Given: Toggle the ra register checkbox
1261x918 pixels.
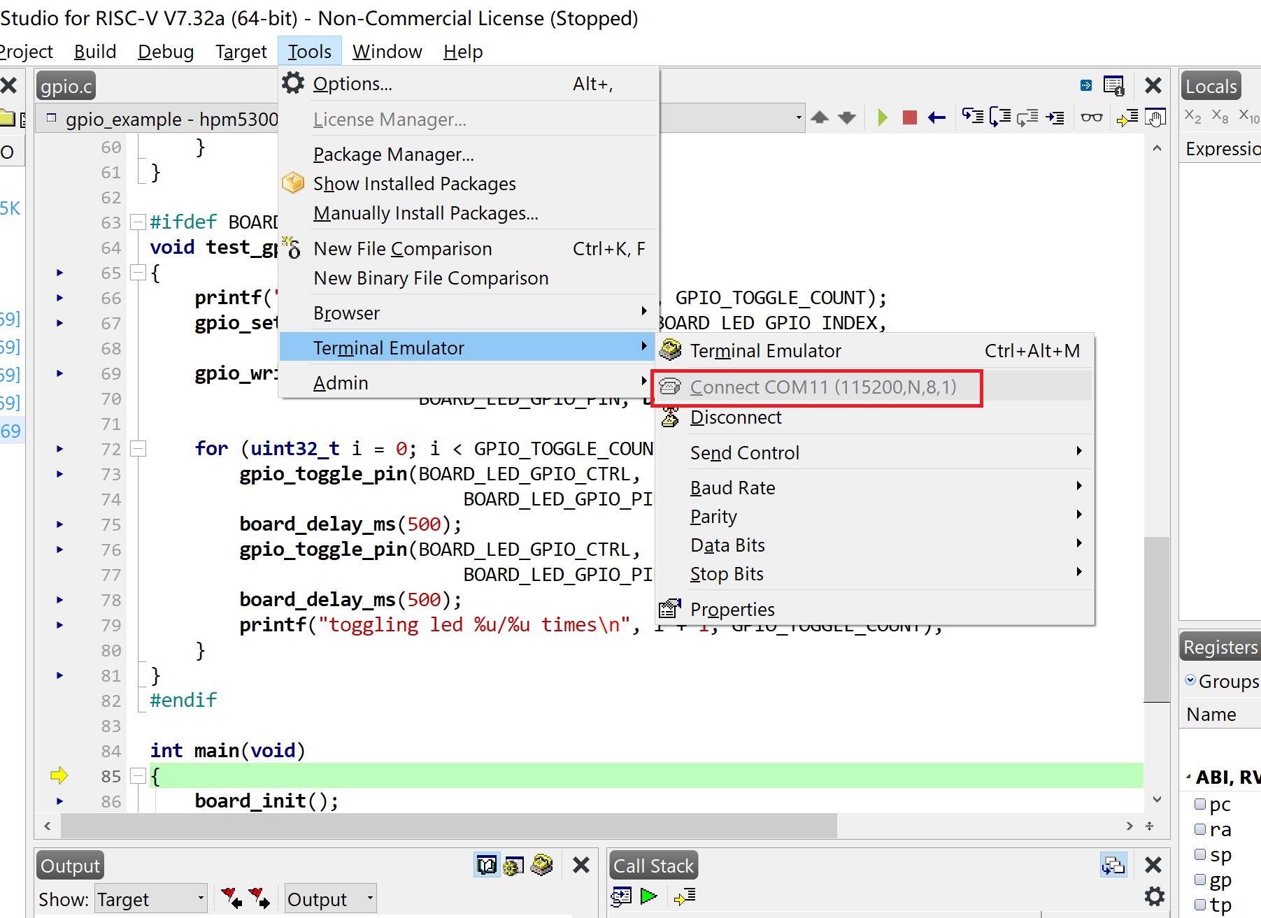Looking at the screenshot, I should tap(1200, 829).
